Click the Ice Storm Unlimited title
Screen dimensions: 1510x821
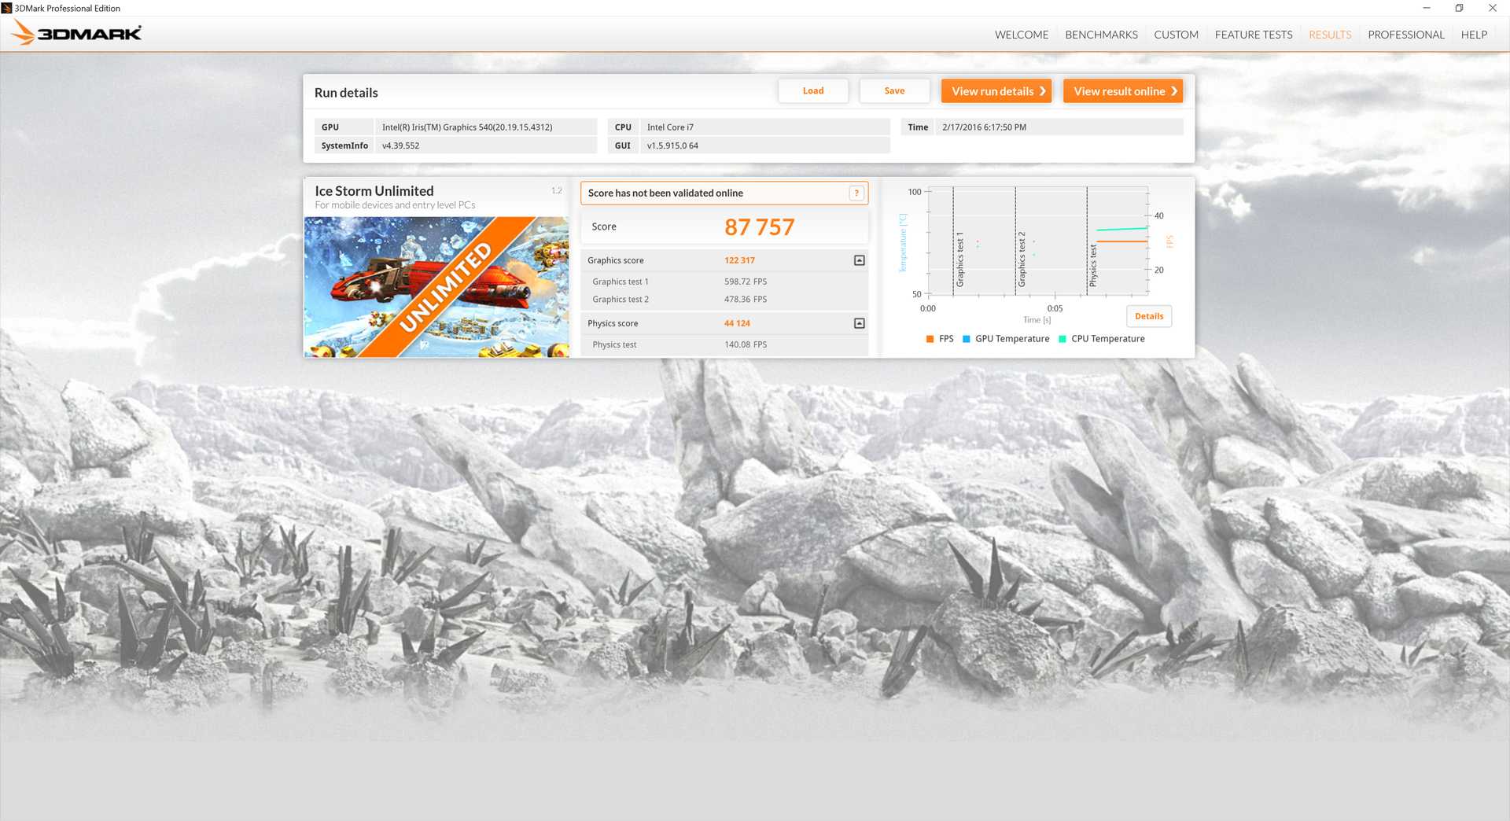tap(374, 191)
